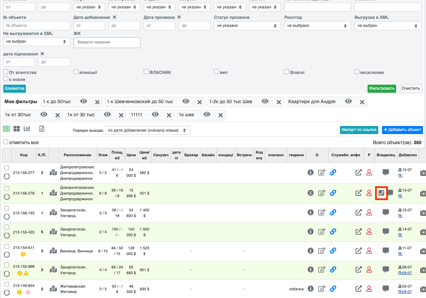
Task: Click the phone icon in row 213-156-276
Action: click(381, 193)
